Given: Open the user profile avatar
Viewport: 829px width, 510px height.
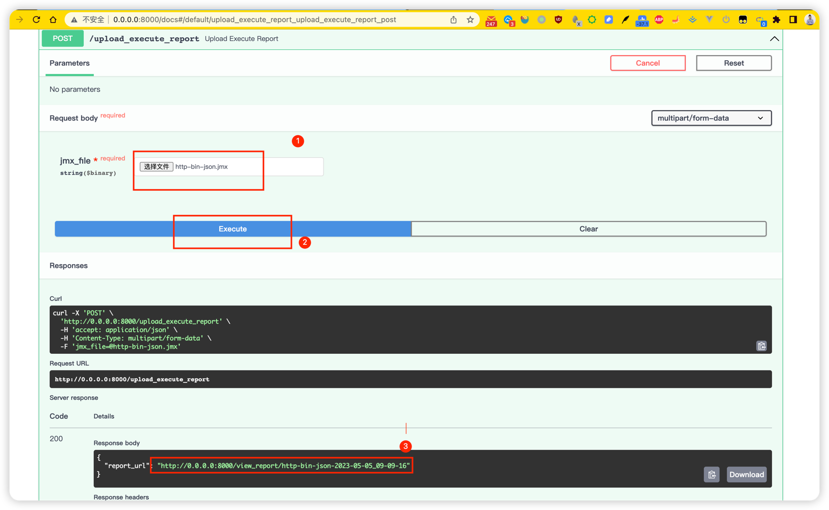Looking at the screenshot, I should 810,19.
